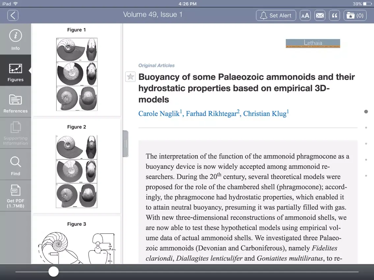The image size is (374, 280).
Task: Open saved articles folder showing (0)
Action: [x=355, y=15]
